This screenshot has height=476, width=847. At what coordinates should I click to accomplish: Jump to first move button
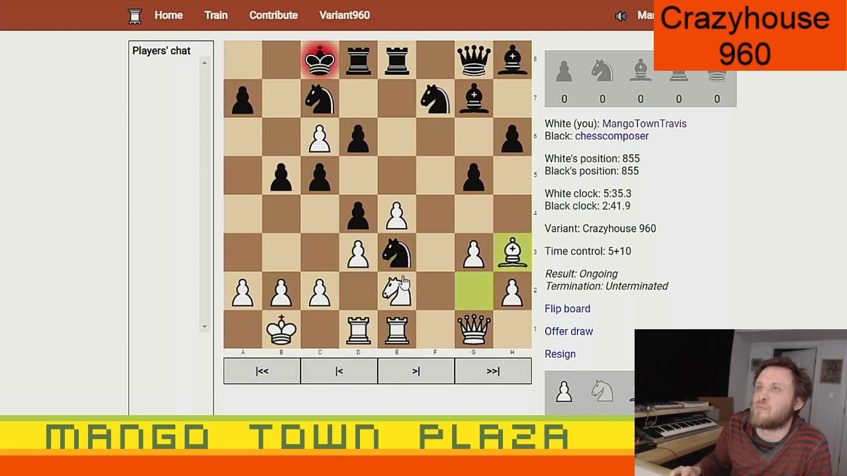tap(262, 371)
